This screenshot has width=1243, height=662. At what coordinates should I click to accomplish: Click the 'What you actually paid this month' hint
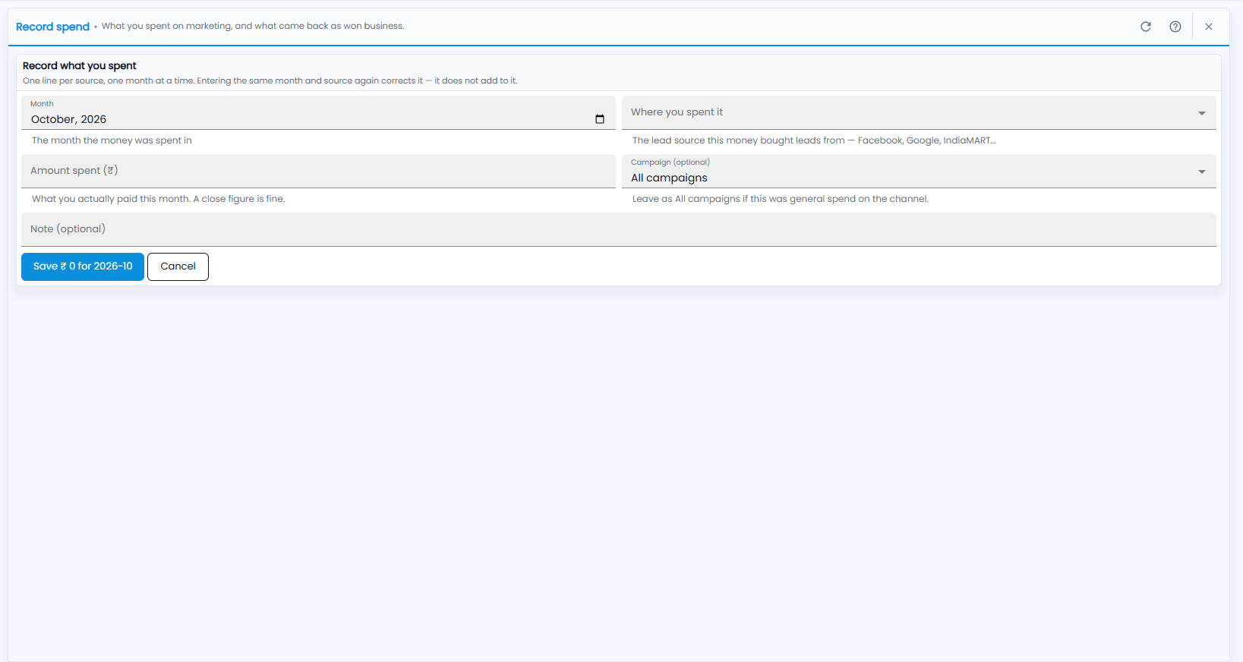(159, 199)
